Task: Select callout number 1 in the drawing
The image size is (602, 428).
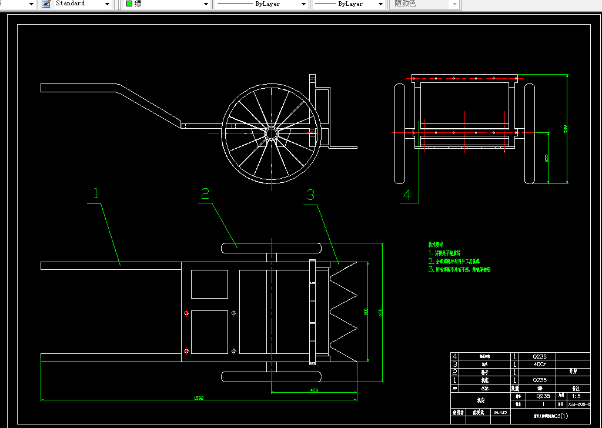Action: [x=96, y=193]
